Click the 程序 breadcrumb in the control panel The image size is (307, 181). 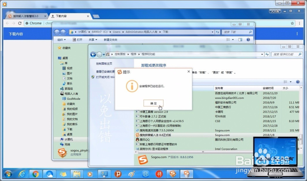[134, 54]
